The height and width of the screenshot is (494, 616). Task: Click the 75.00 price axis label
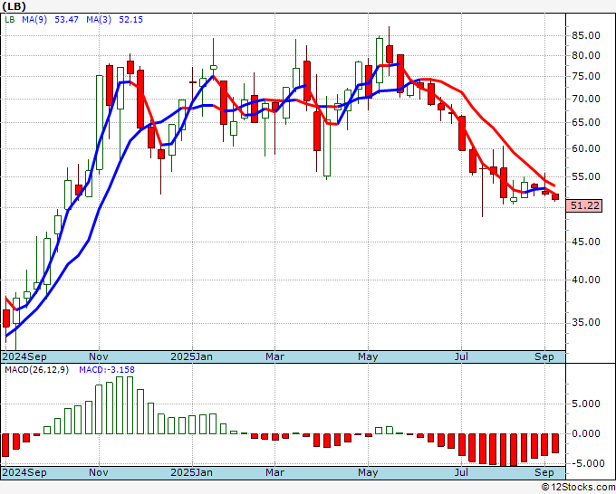(x=586, y=77)
